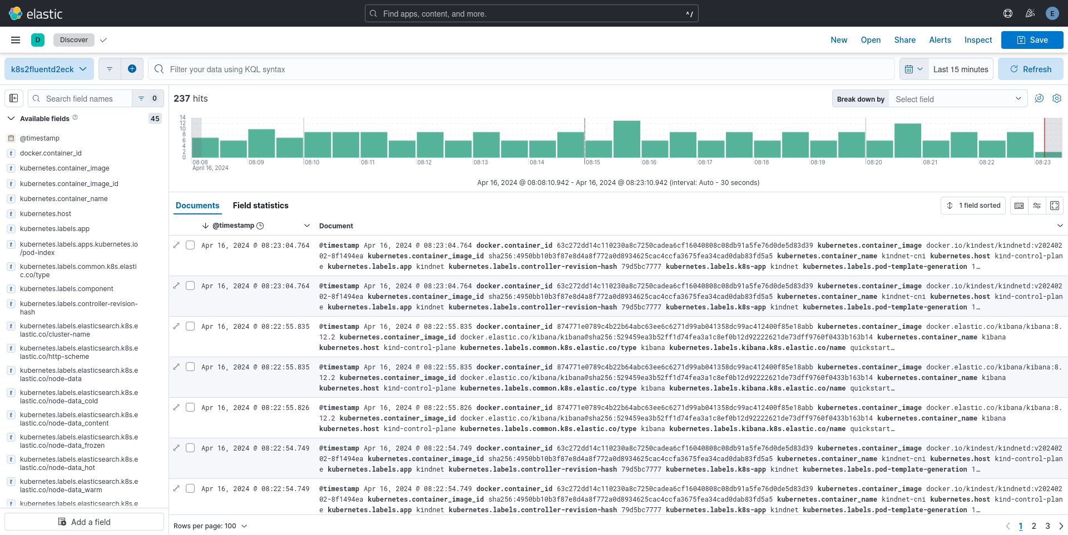Viewport: 1068px width, 535px height.
Task: Open field type filter in sidebar search
Action: [148, 98]
